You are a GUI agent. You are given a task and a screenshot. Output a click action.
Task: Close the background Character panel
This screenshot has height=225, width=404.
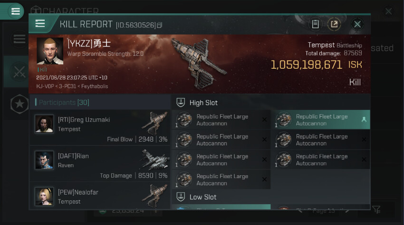(x=388, y=11)
